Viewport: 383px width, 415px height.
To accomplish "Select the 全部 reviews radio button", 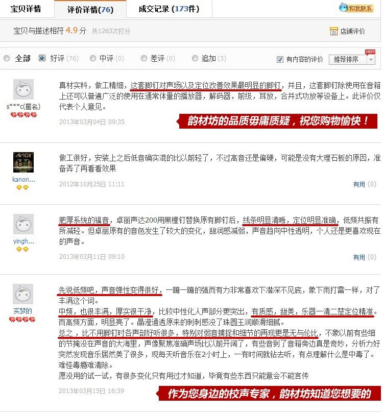I will [7, 58].
